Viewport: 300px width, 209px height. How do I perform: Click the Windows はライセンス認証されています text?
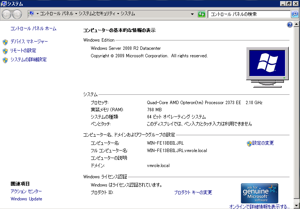tap(127, 185)
